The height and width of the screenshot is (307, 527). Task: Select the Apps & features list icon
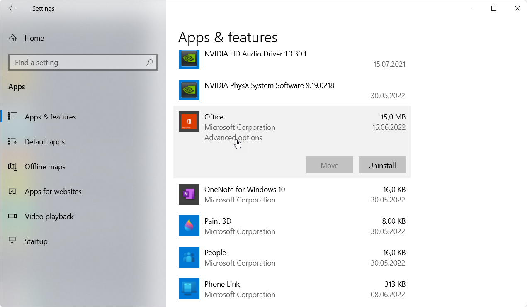click(x=12, y=117)
